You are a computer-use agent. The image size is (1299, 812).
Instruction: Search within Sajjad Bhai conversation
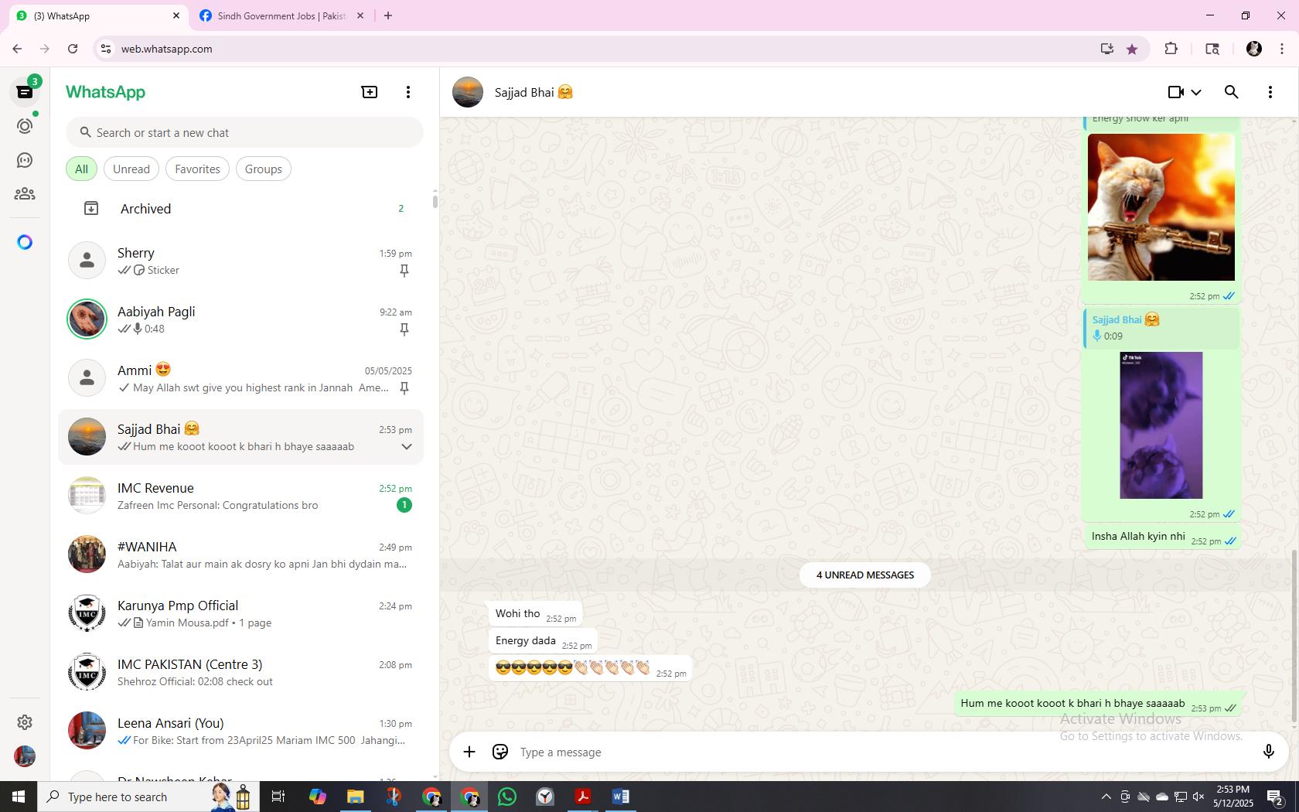[x=1232, y=92]
